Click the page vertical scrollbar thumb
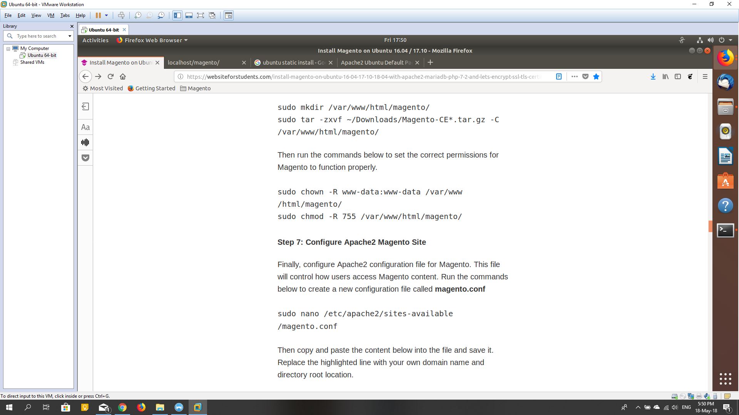739x415 pixels. pyautogui.click(x=710, y=226)
